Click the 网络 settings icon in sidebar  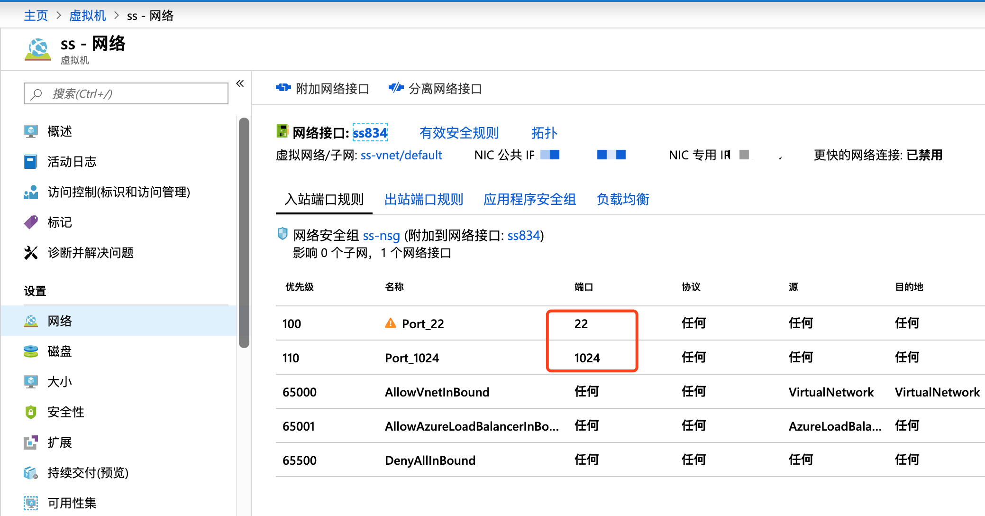[31, 321]
